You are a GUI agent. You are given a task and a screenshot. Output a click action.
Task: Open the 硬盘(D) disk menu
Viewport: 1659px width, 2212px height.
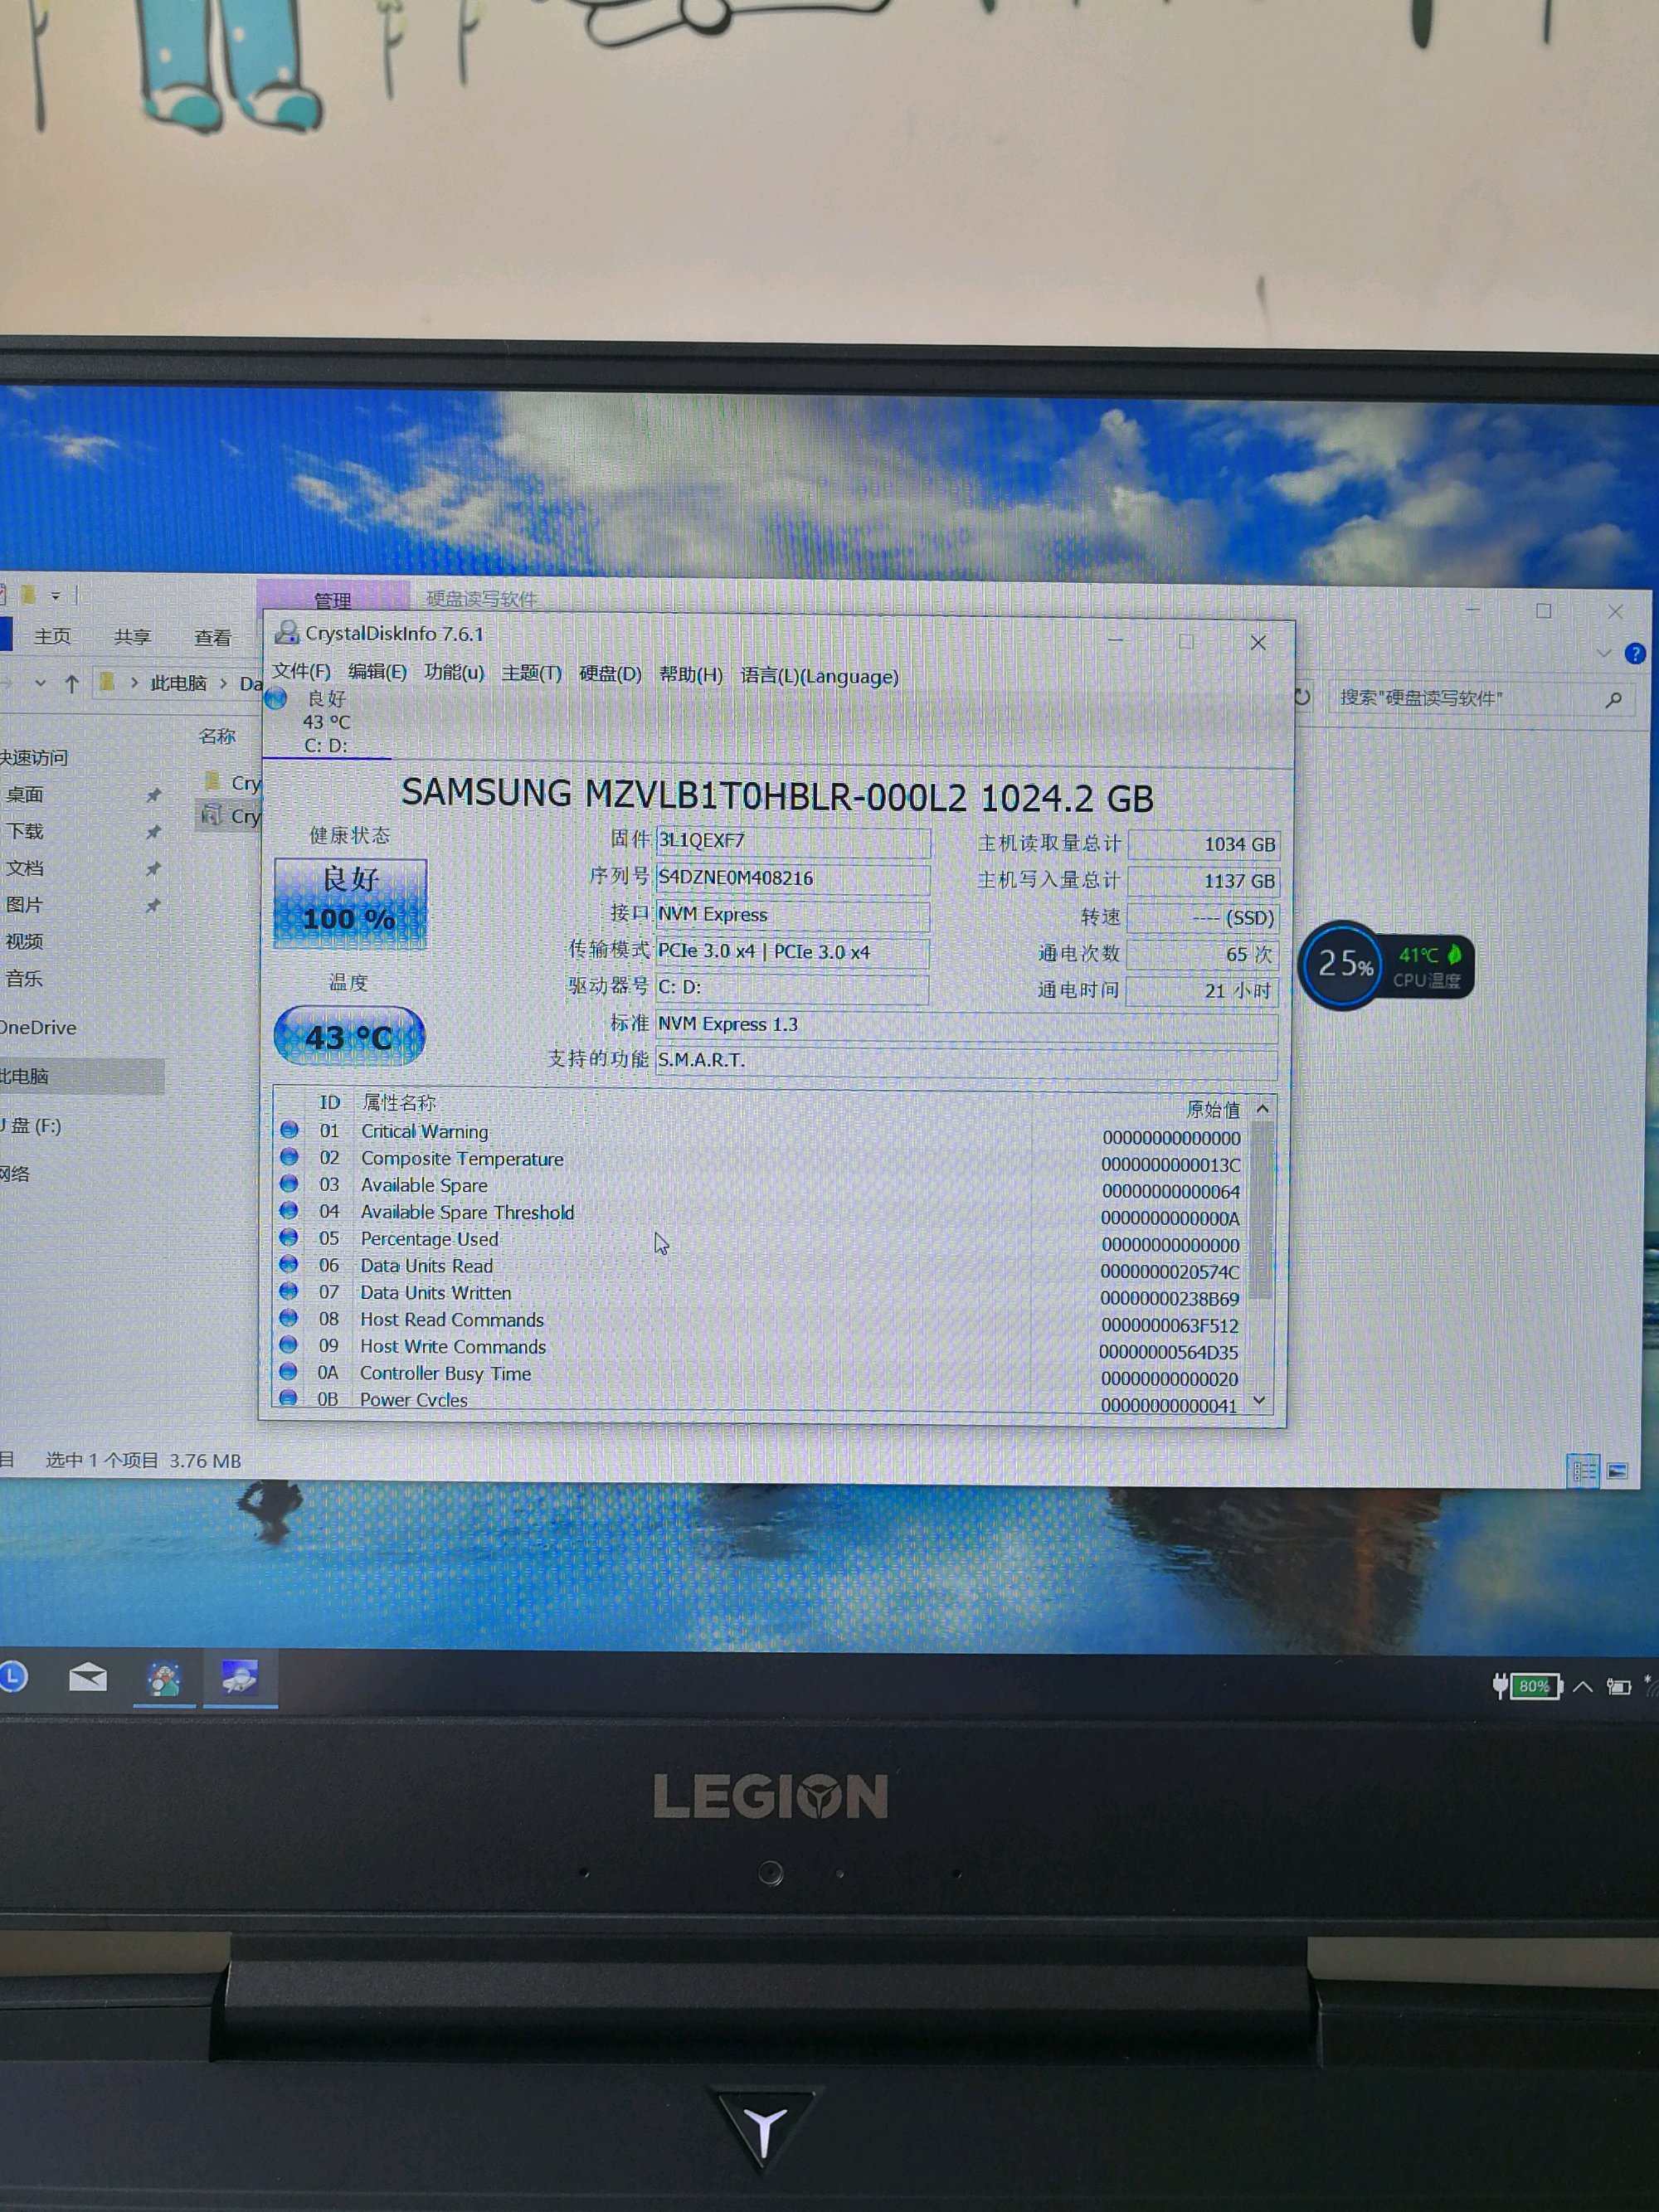[610, 674]
